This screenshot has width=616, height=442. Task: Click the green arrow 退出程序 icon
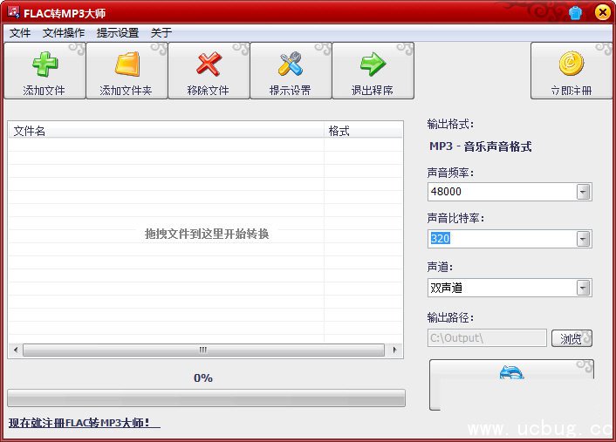point(373,64)
